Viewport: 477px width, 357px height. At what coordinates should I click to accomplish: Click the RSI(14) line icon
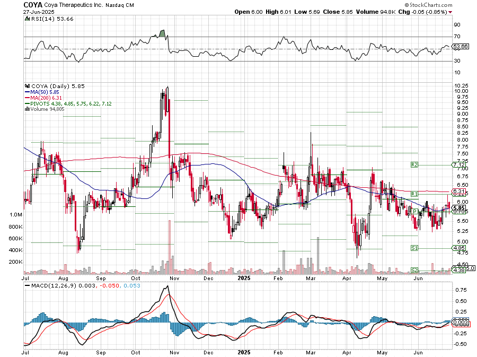(x=28, y=19)
